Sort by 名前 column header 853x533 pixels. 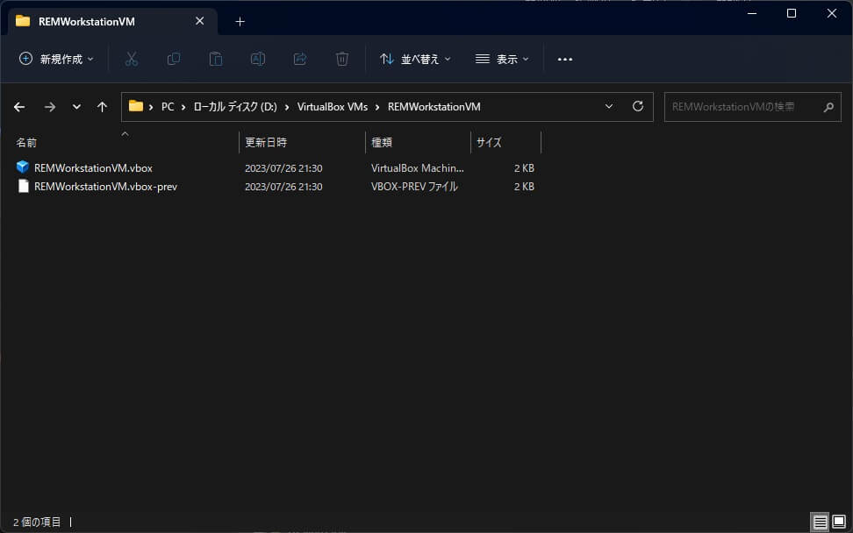[x=26, y=142]
